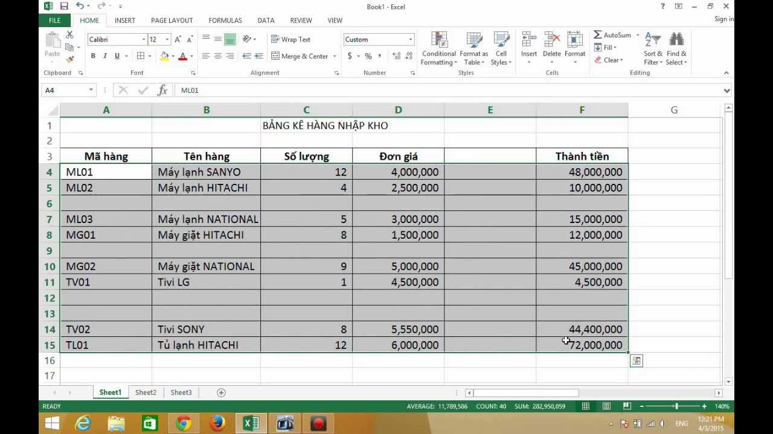Open Firefox from the taskbar
Image resolution: width=773 pixels, height=434 pixels.
pyautogui.click(x=217, y=424)
